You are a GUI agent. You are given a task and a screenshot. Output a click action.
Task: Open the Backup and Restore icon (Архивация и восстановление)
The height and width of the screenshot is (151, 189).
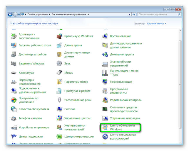click(x=14, y=36)
